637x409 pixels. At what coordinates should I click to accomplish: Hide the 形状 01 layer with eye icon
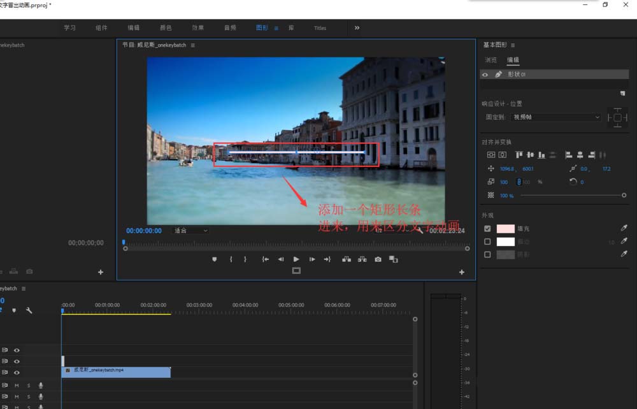[485, 75]
